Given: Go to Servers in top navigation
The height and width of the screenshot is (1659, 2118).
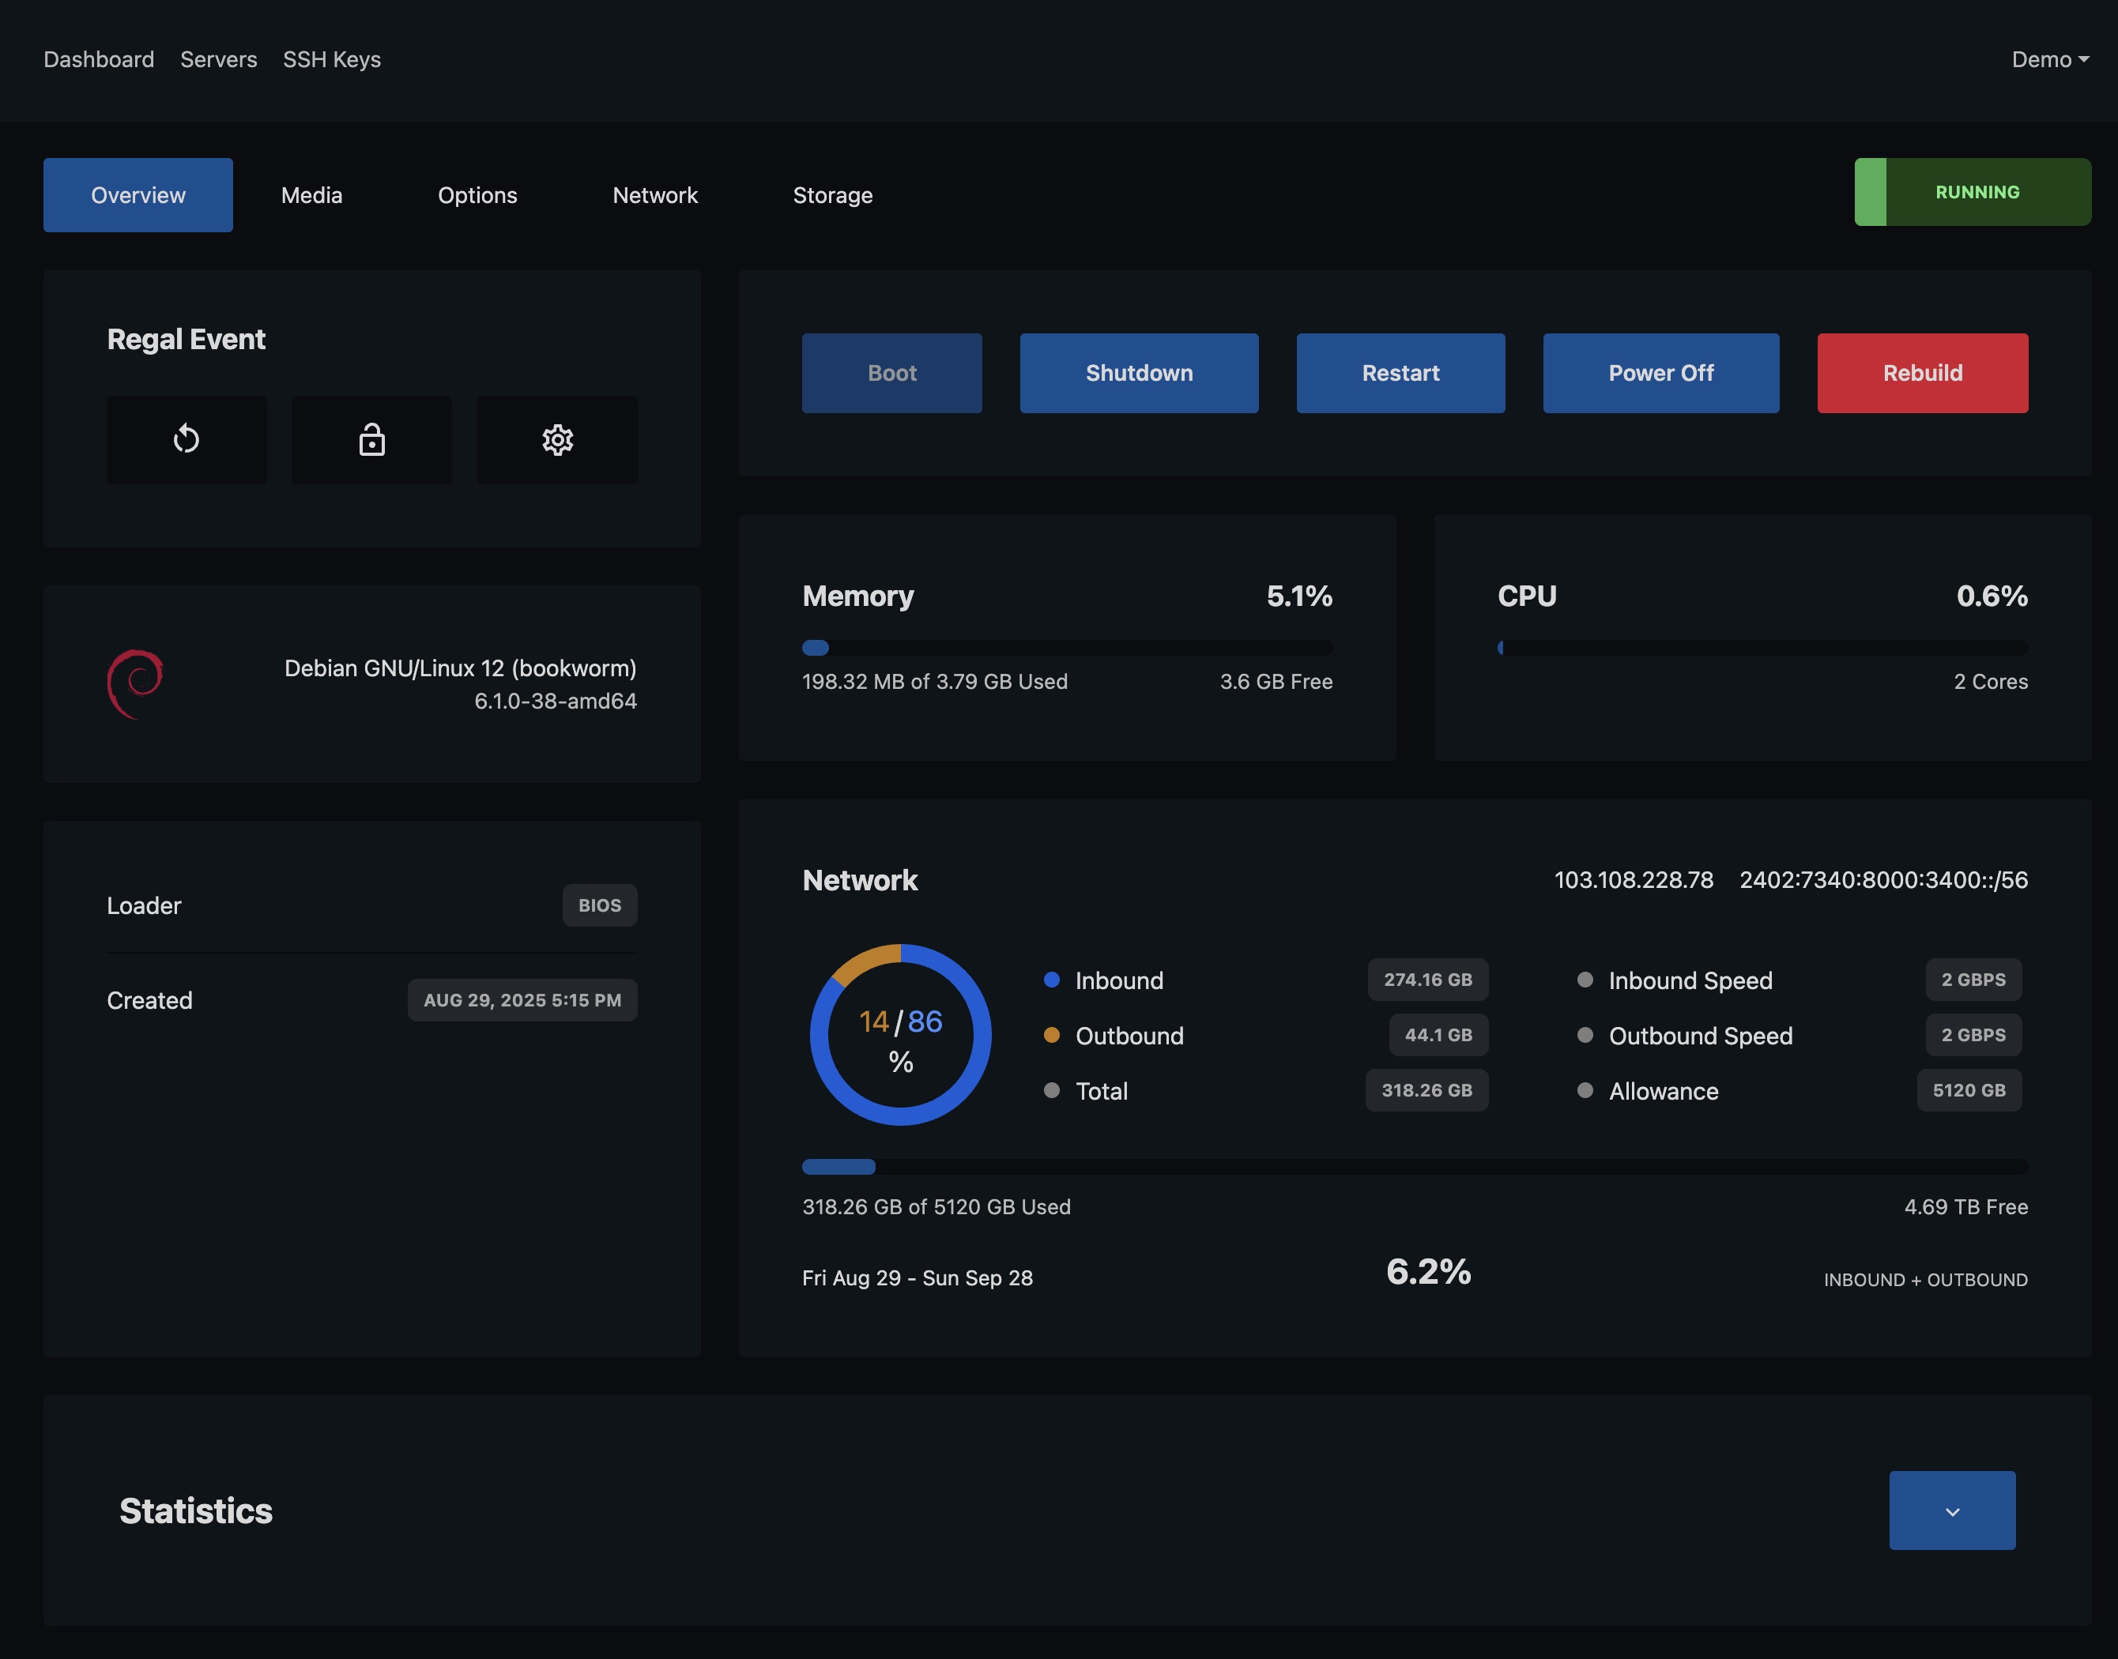Looking at the screenshot, I should (219, 59).
